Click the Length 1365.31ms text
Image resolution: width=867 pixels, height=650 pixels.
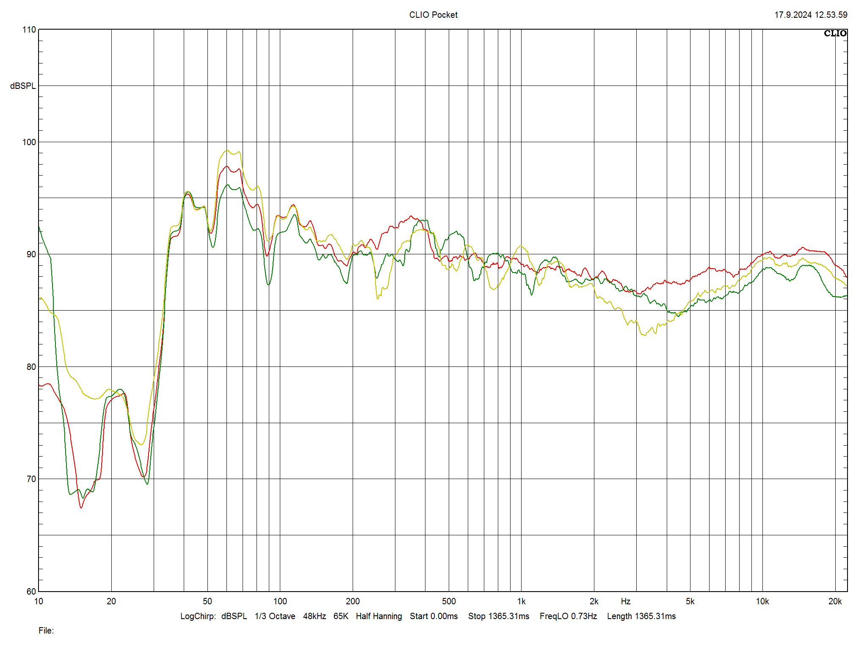coord(641,616)
